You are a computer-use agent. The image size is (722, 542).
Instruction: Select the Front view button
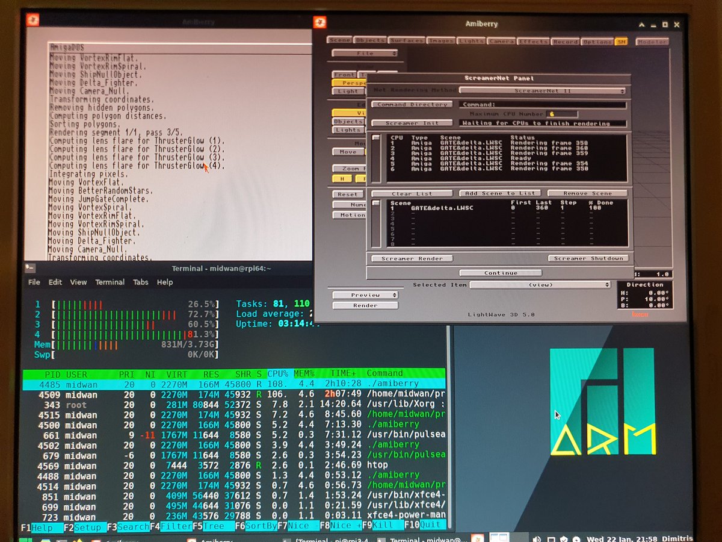345,75
